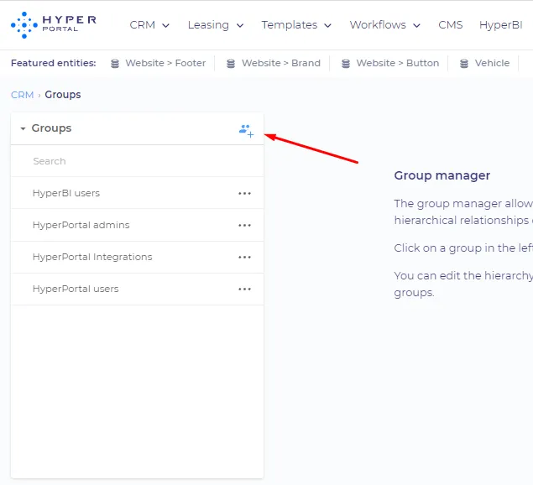Viewport: 533px width, 485px height.
Task: Click the Group manager heading
Action: click(x=442, y=175)
